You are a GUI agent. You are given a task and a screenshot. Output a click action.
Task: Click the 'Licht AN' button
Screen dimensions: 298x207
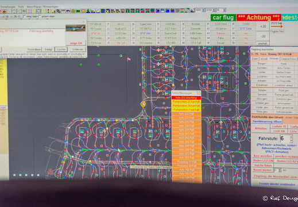coord(279,131)
